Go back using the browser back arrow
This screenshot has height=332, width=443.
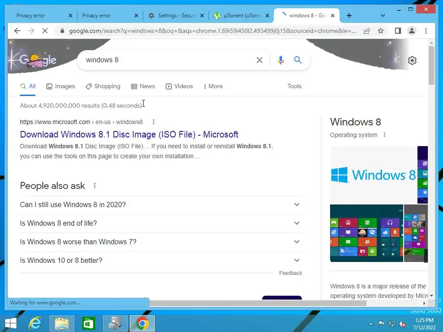pos(17,31)
